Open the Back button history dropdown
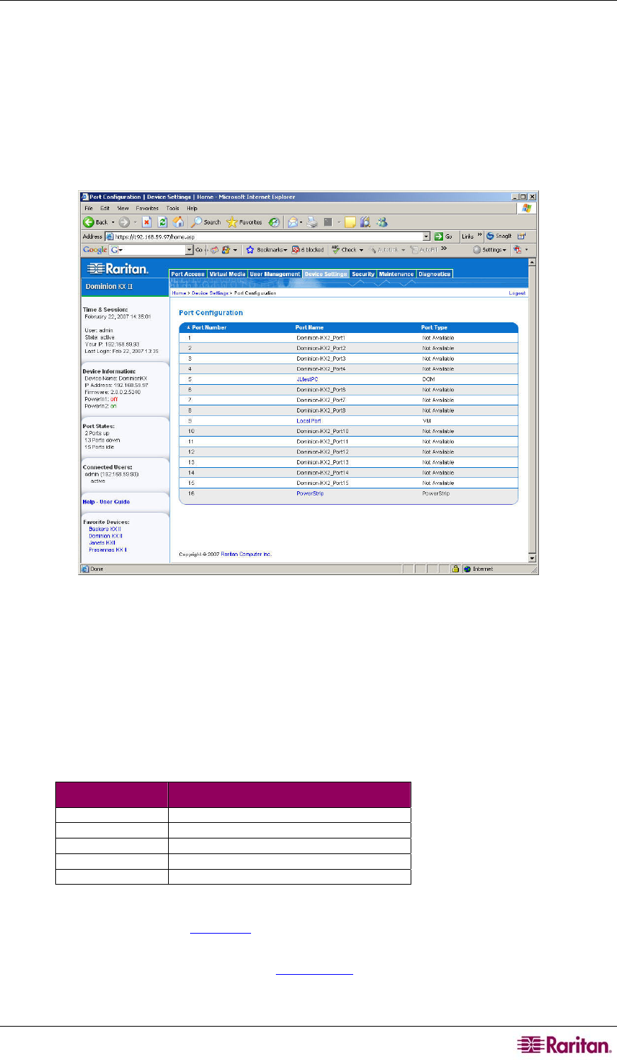This screenshot has width=617, height=1060. pyautogui.click(x=113, y=222)
